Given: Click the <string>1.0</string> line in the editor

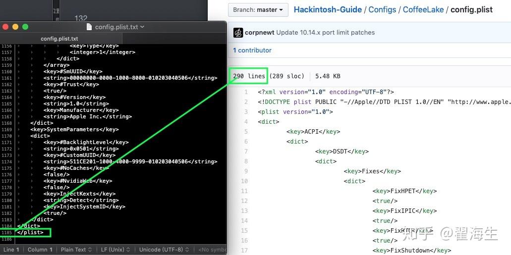Looking at the screenshot, I should click(76, 103).
